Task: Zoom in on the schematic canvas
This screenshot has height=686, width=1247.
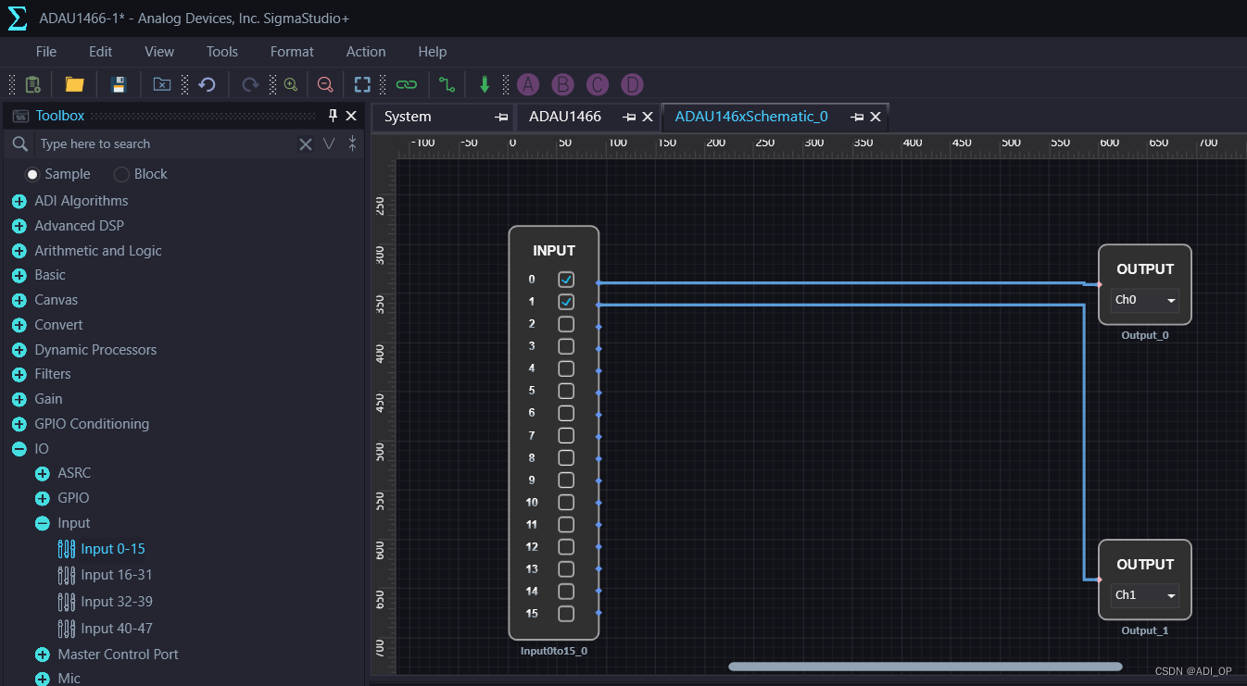Action: (x=291, y=85)
